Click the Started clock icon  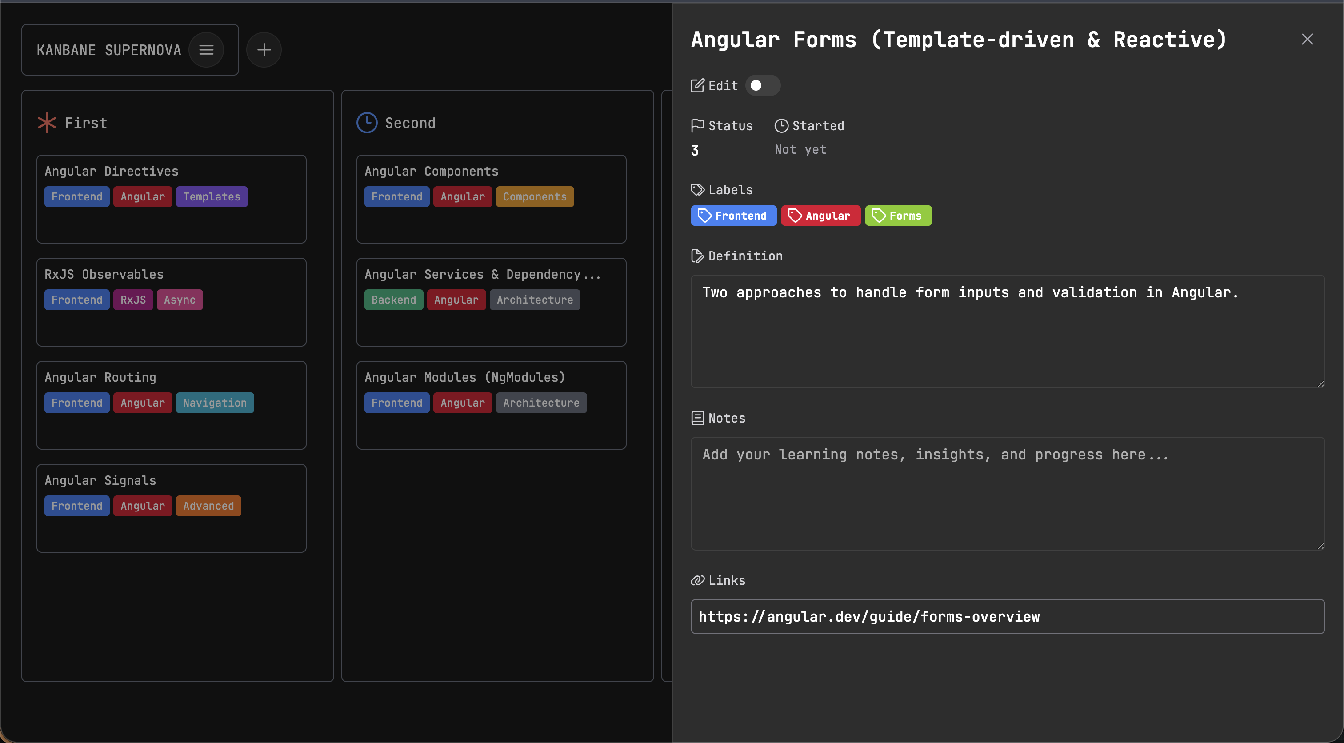[x=781, y=126]
